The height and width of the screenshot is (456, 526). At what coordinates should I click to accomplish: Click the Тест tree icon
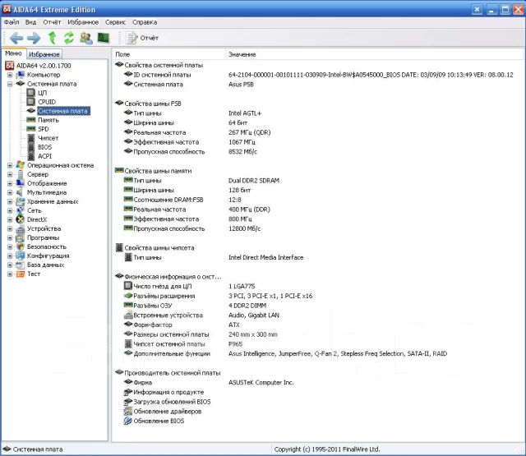(20, 274)
